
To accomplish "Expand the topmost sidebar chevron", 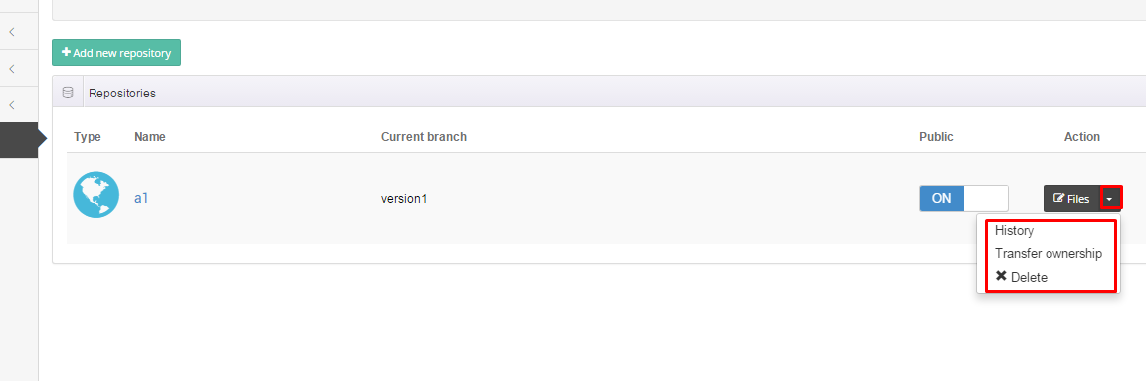I will (12, 32).
